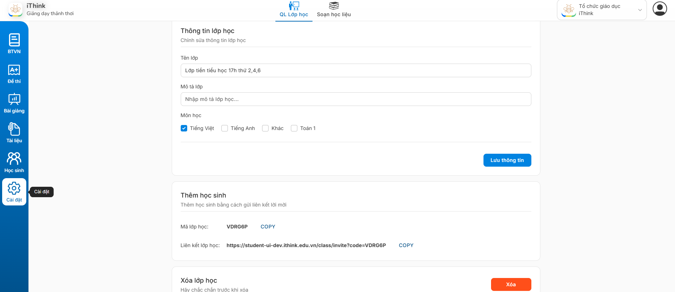
Task: Uncheck the Tiếng Việt subject checkbox
Action: (x=184, y=128)
